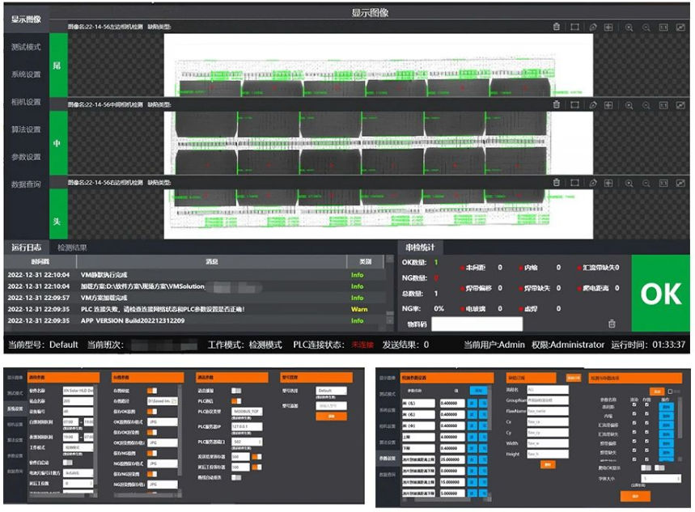Open 数据查询 in main left sidebar

tap(25, 184)
